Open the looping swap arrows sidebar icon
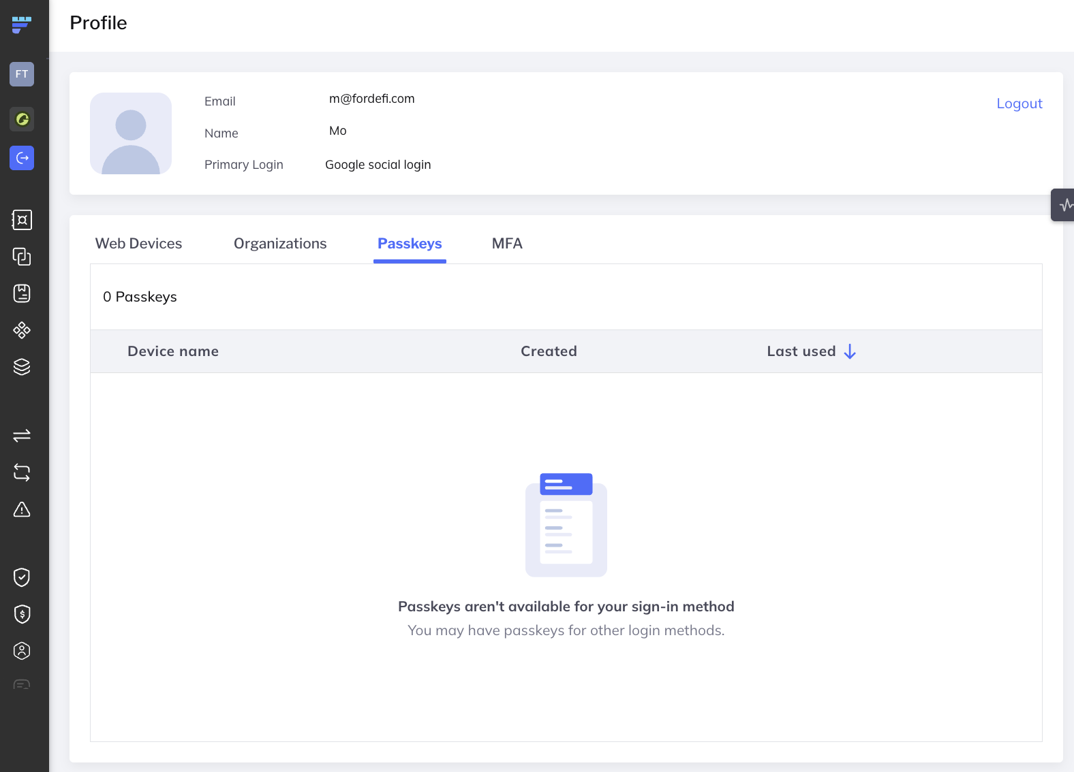The width and height of the screenshot is (1074, 772). [22, 472]
